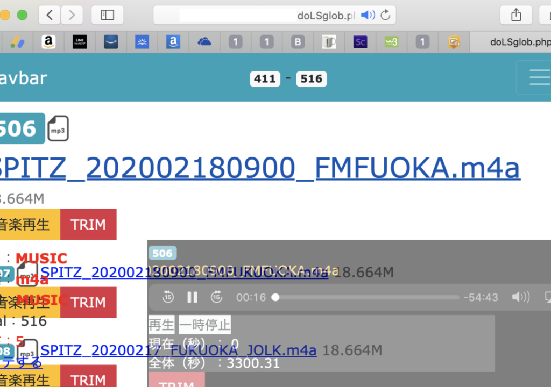The image size is (551, 387).
Task: Click the navbar brand title
Action: pyautogui.click(x=23, y=78)
